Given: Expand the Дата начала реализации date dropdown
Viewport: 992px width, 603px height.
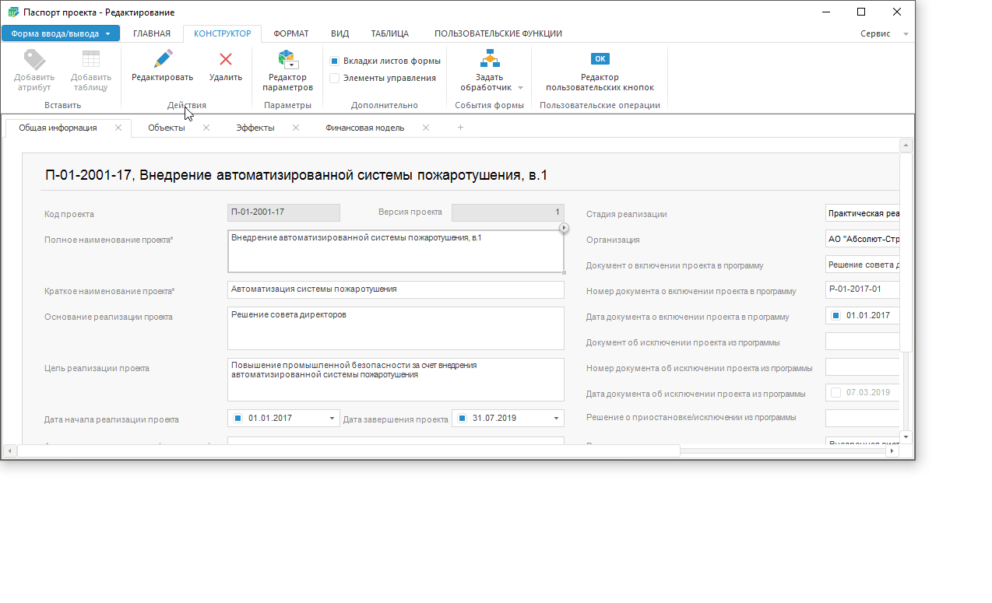Looking at the screenshot, I should 332,419.
